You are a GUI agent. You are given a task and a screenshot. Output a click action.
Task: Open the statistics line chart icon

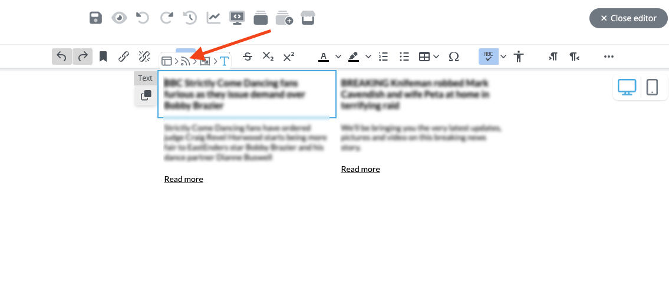(x=213, y=18)
